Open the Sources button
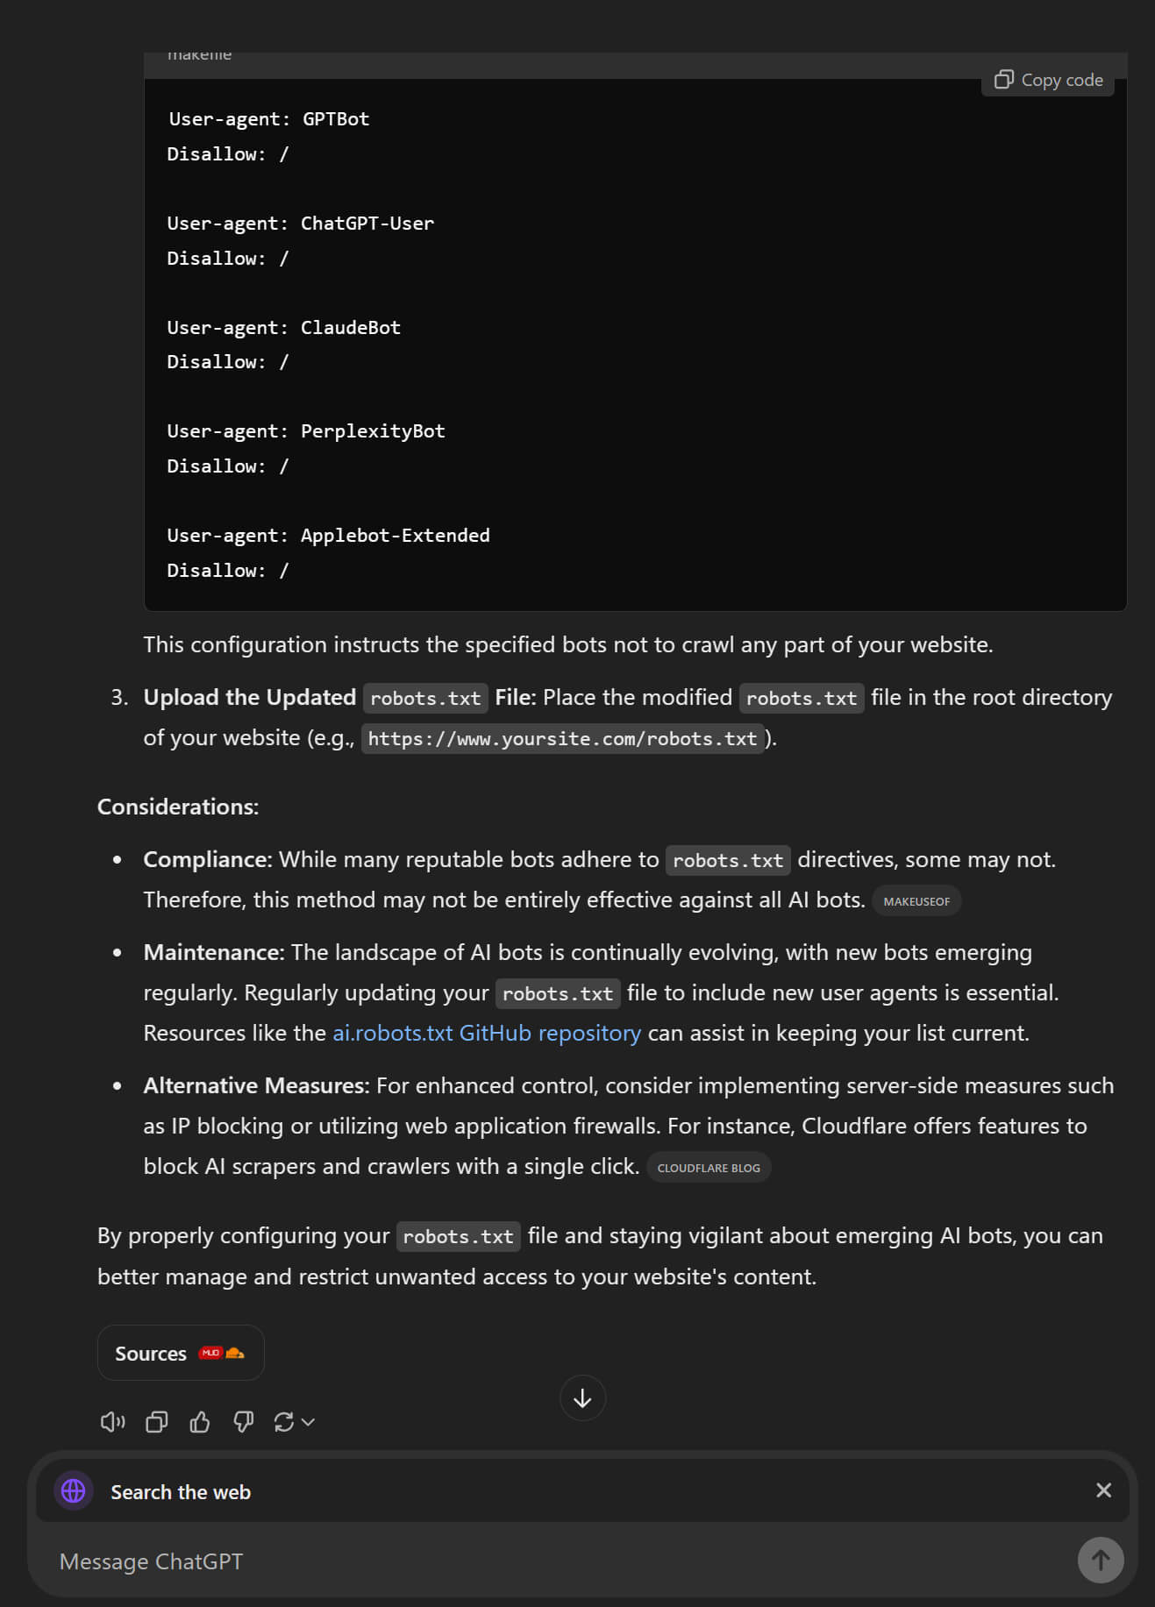The height and width of the screenshot is (1607, 1155). click(181, 1353)
